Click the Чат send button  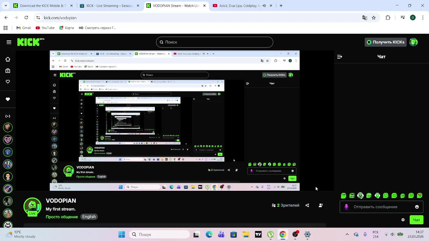pyautogui.click(x=417, y=220)
